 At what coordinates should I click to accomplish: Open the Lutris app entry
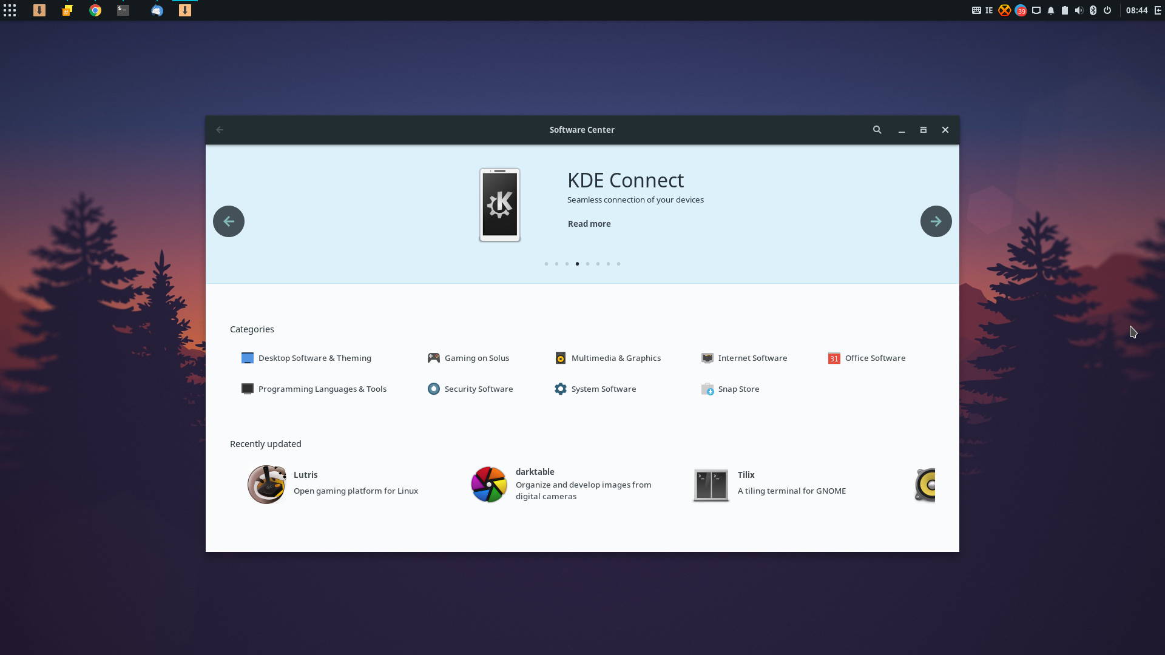pos(333,484)
